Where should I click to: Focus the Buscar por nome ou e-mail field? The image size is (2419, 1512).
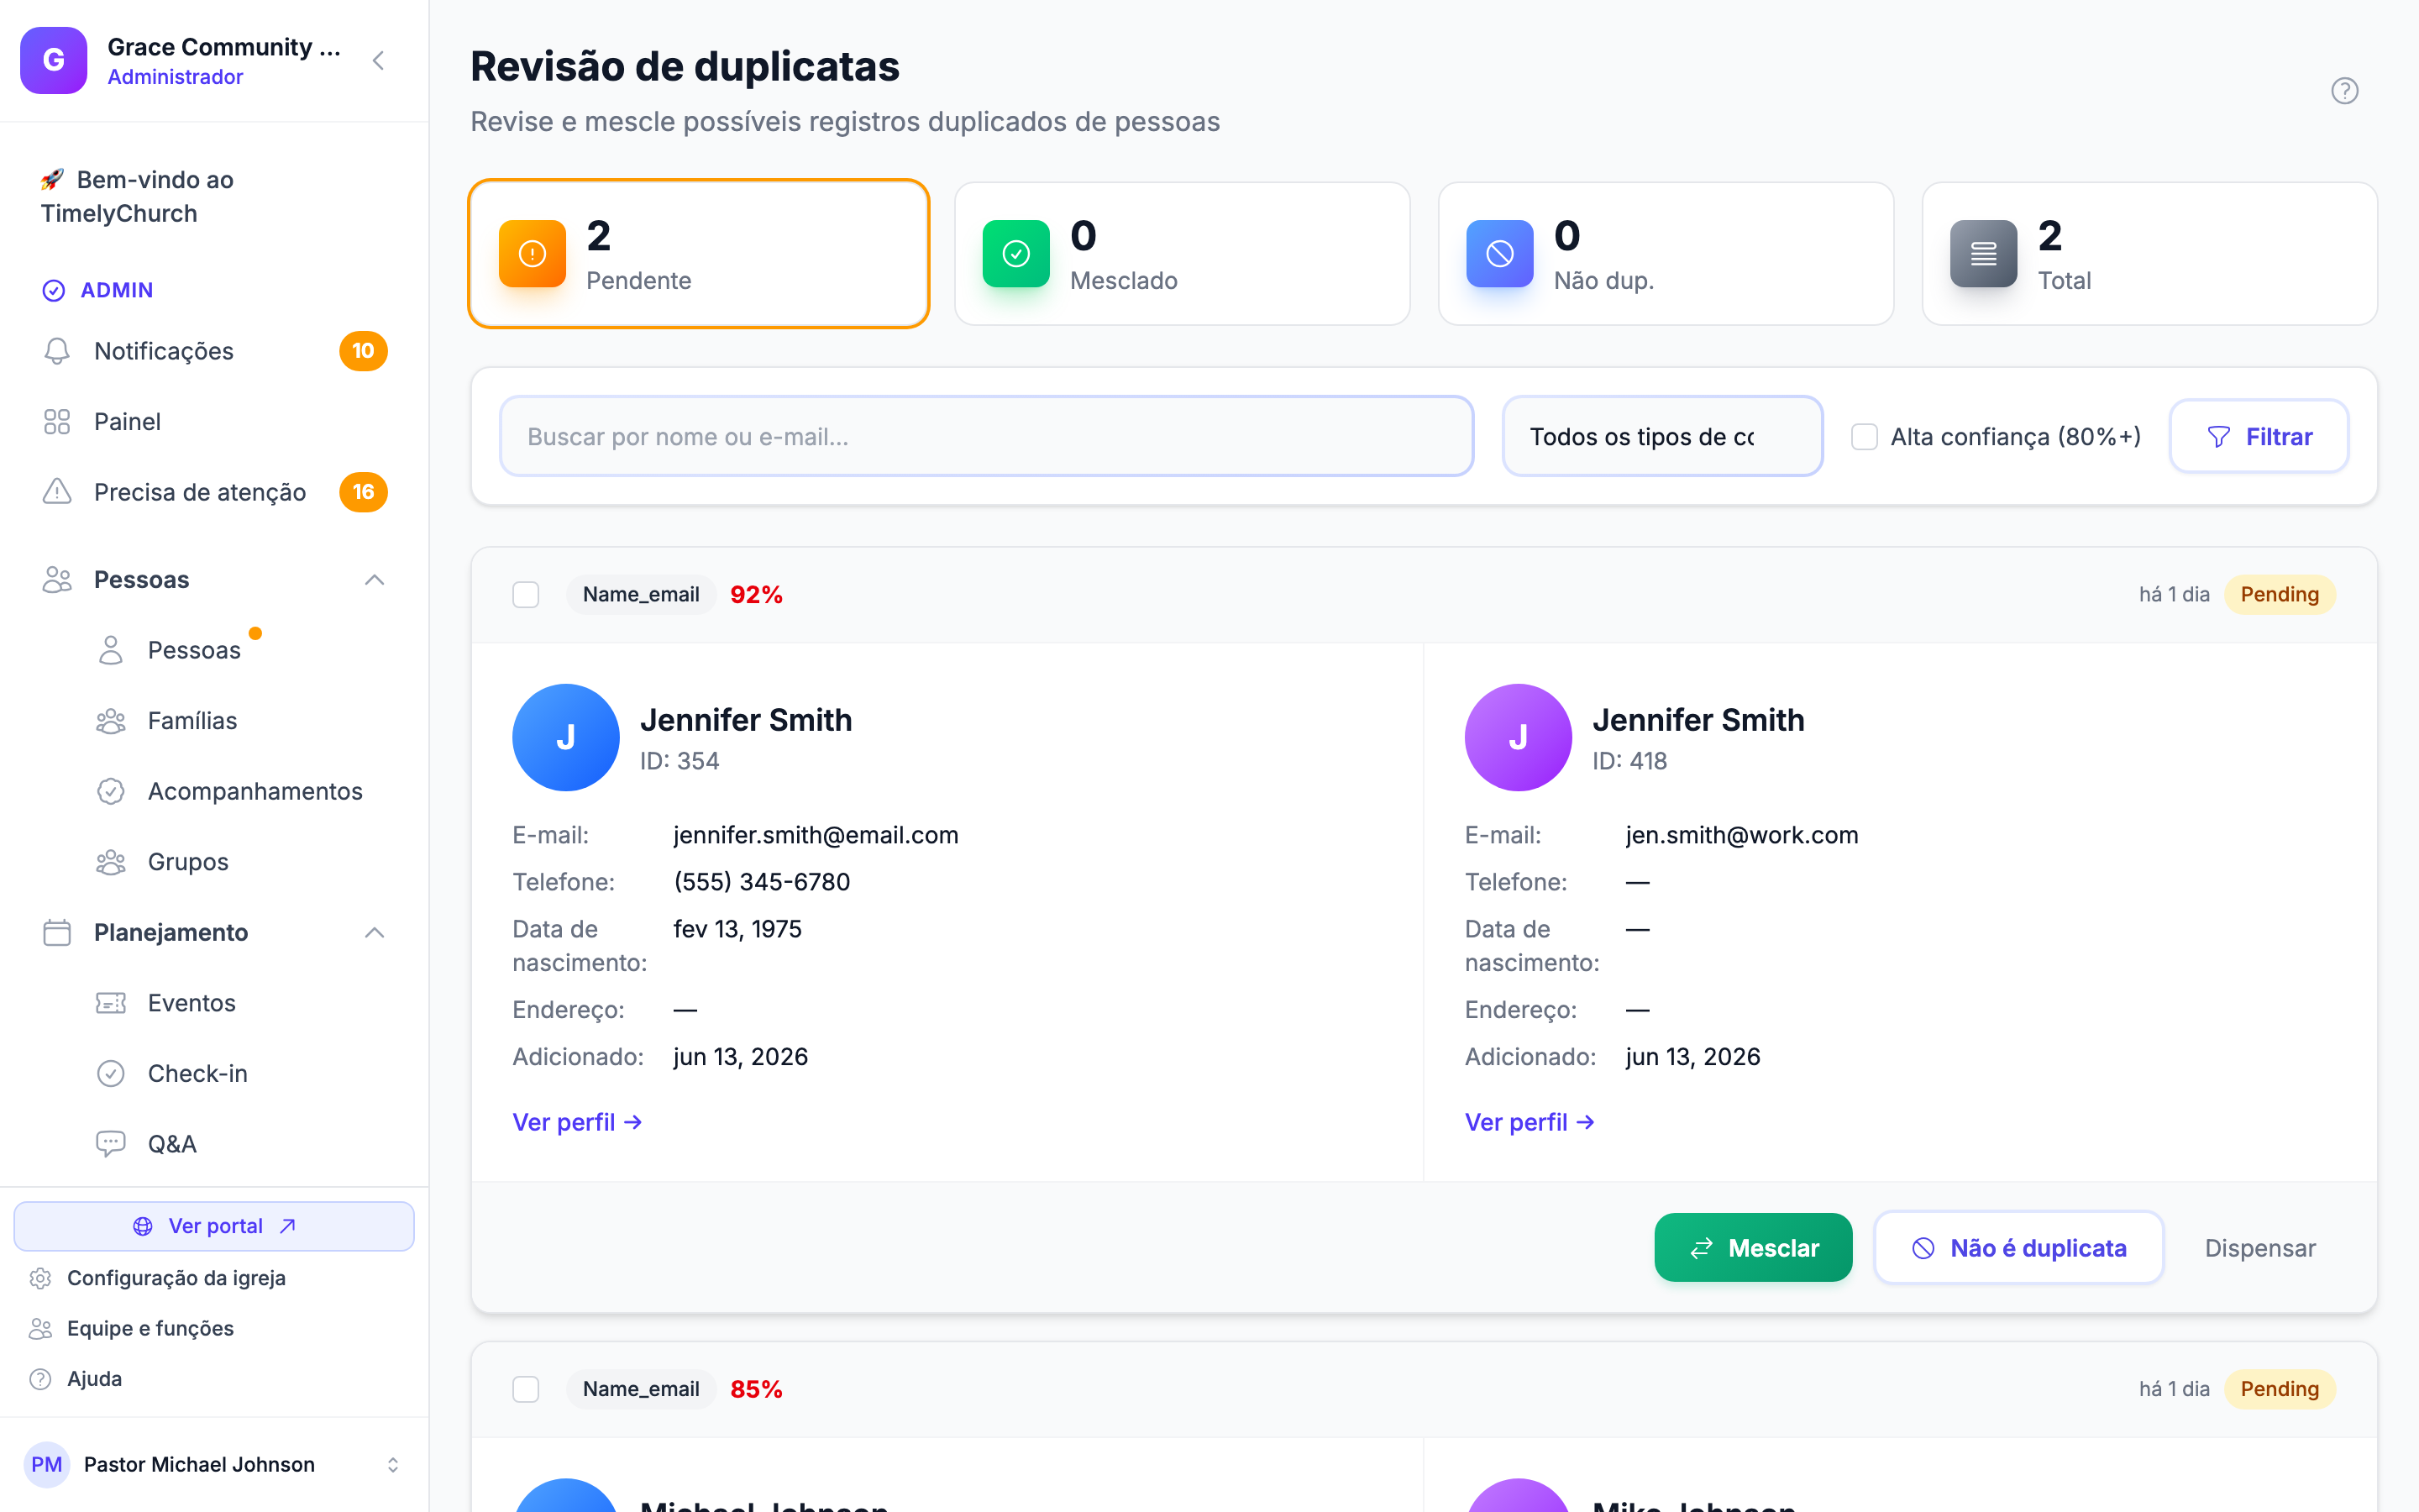point(987,437)
